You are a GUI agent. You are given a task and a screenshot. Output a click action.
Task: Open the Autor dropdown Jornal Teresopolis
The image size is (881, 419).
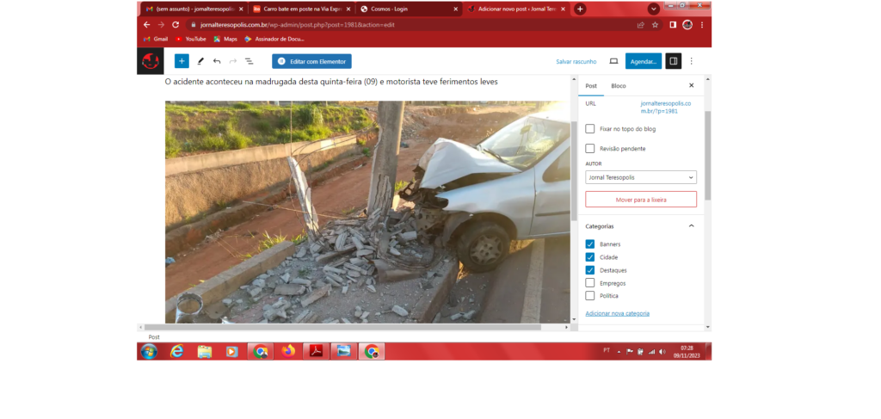point(641,177)
